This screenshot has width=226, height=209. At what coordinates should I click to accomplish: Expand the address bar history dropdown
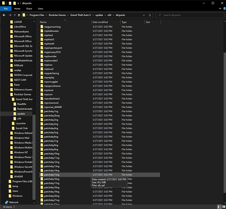[x=144, y=15]
